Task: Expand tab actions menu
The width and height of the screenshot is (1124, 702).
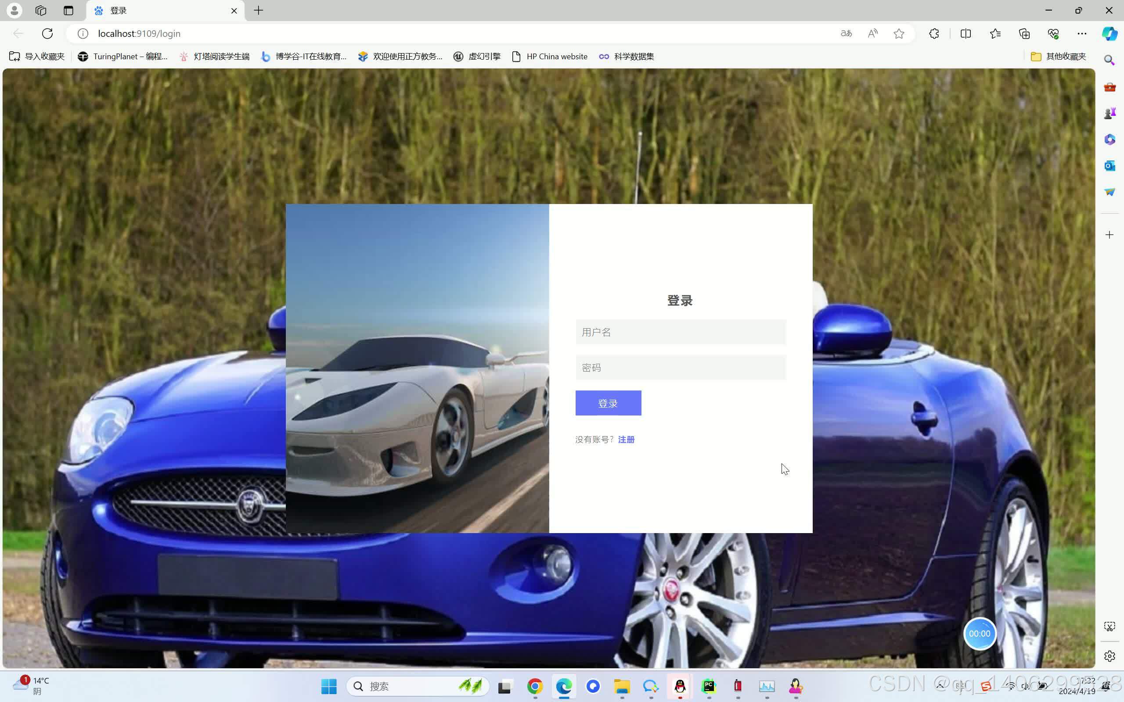Action: 68,10
